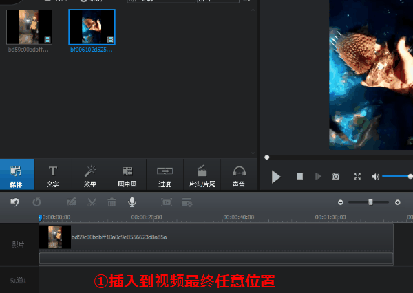The width and height of the screenshot is (413, 293).
Task: Click the clip settings icon with gear
Action: pyautogui.click(x=187, y=202)
